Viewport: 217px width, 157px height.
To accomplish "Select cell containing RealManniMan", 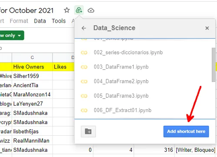I will 32,141.
